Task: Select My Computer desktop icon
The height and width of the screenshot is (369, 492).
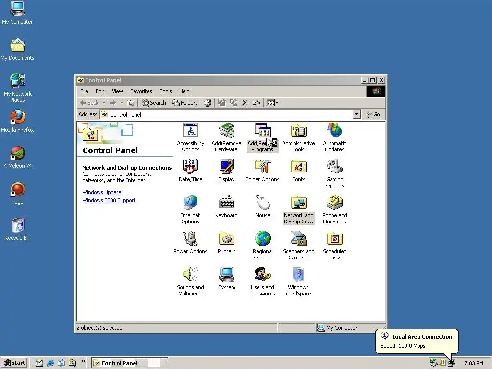Action: point(17,12)
